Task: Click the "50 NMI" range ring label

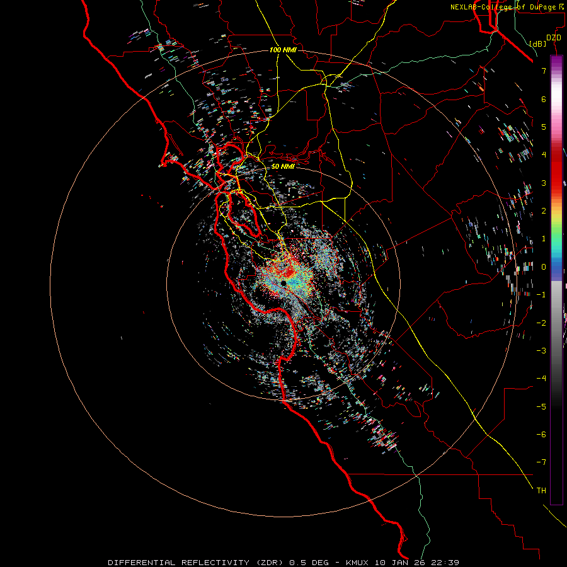Action: 283,166
